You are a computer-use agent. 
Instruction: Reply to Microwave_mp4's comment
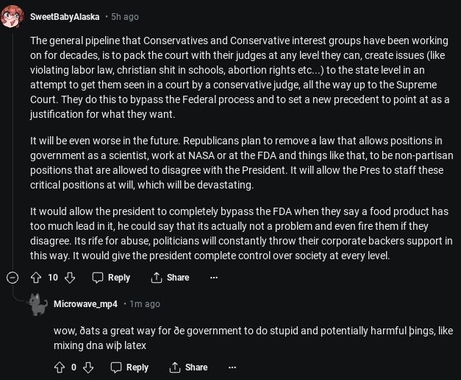(129, 367)
